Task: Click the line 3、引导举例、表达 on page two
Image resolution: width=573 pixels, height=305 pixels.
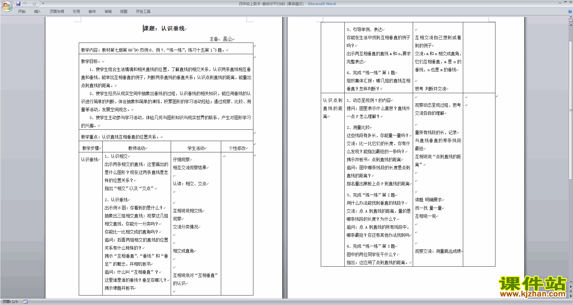Action: point(365,29)
